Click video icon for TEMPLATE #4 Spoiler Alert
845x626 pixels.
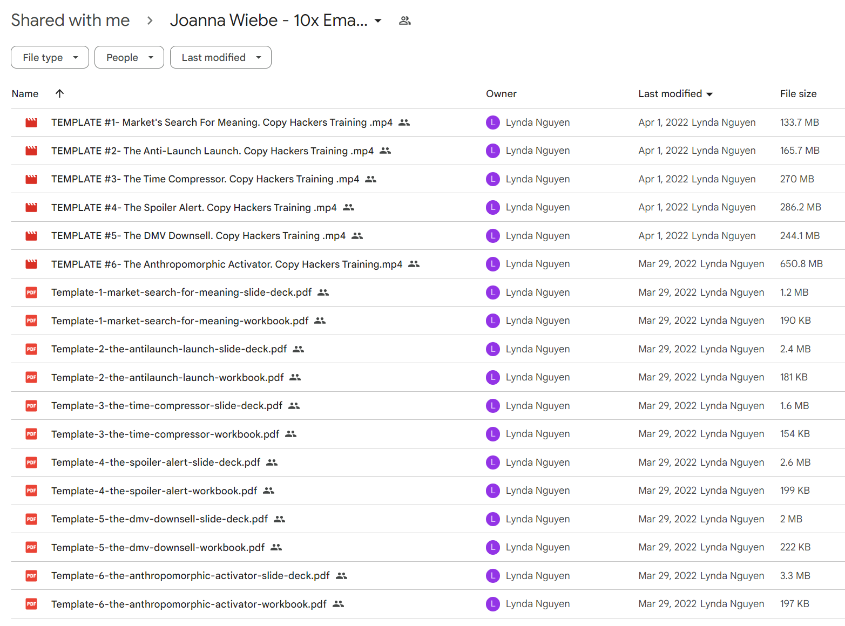[x=31, y=207]
